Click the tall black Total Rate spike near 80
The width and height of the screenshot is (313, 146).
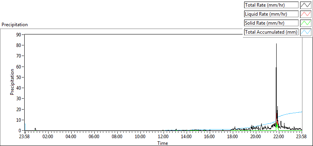coord(277,80)
